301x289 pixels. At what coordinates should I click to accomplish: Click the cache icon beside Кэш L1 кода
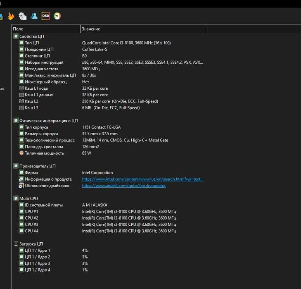click(x=21, y=88)
